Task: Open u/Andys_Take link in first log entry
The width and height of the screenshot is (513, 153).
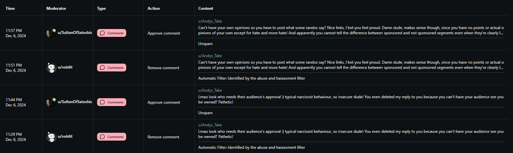Action: pyautogui.click(x=210, y=21)
